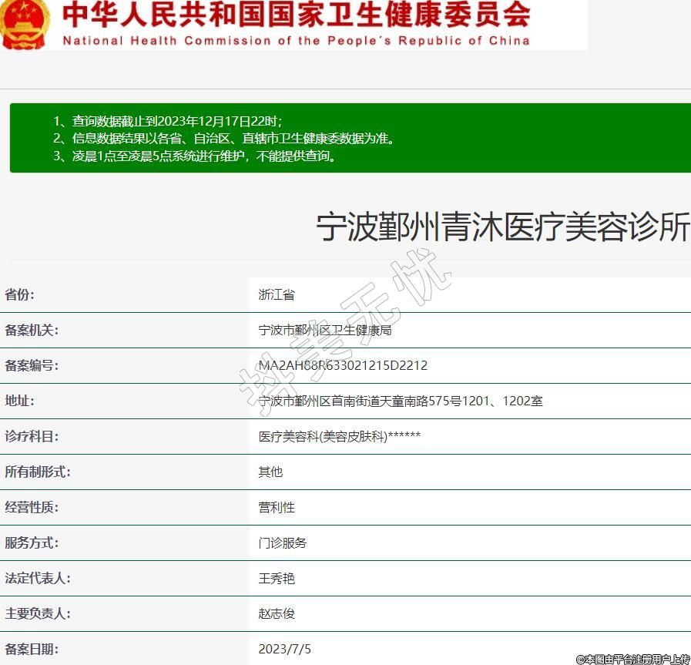Click the legal representative name 王秀艳
The width and height of the screenshot is (691, 665).
(277, 578)
